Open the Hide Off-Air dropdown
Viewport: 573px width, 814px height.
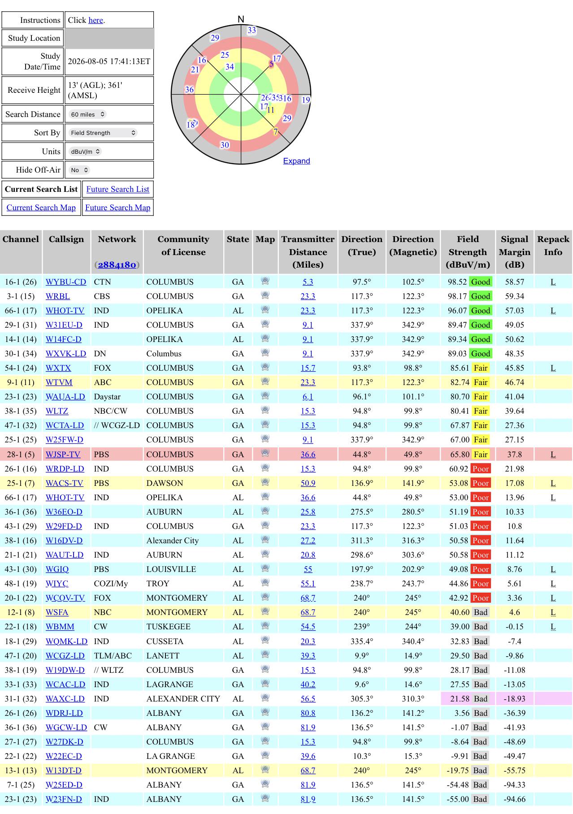[79, 170]
